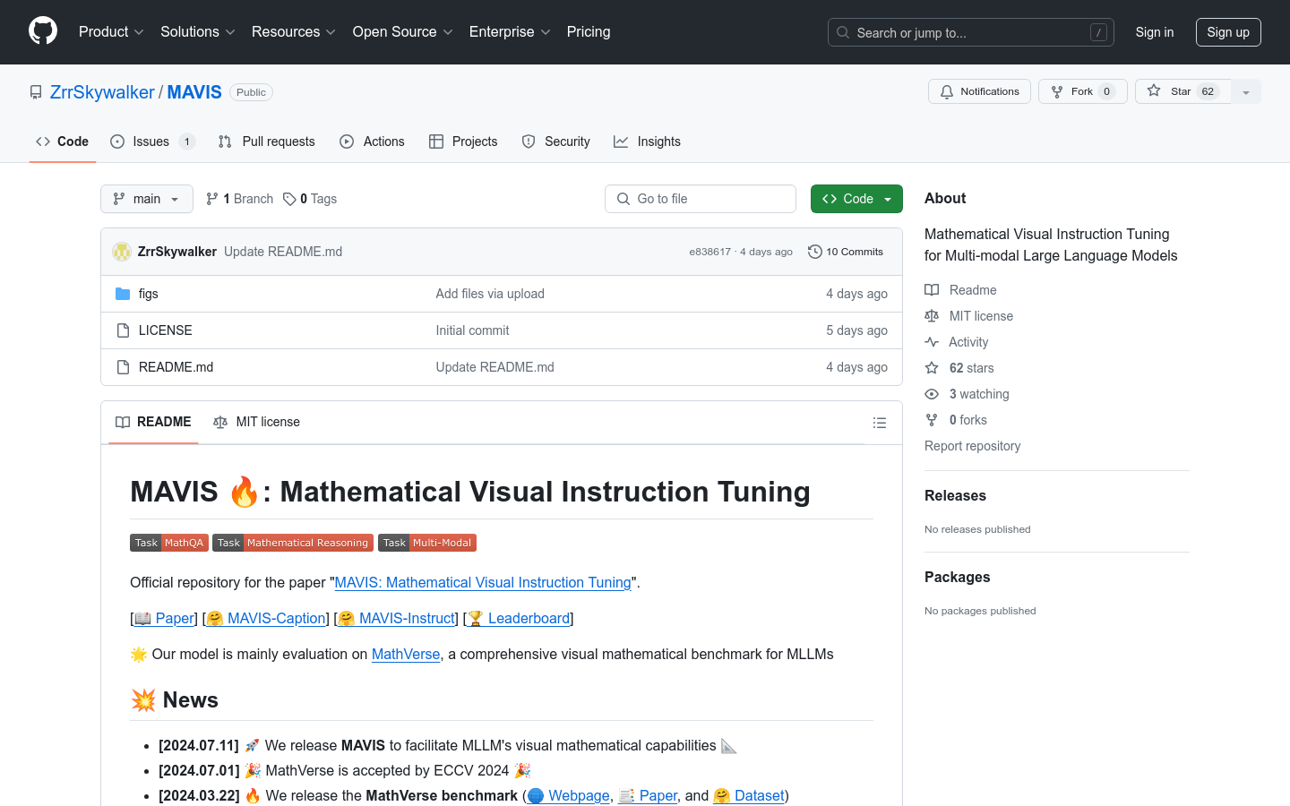Click ZrrSkywalker's avatar in the commit row
The height and width of the screenshot is (806, 1290).
(122, 252)
